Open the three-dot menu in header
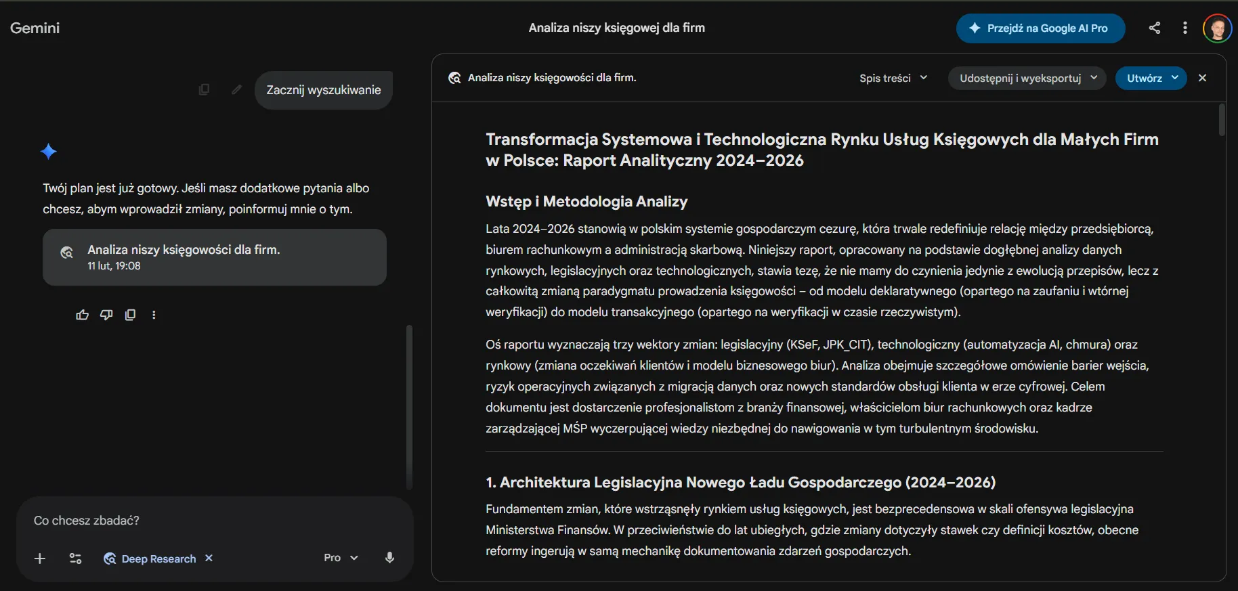 click(x=1184, y=28)
